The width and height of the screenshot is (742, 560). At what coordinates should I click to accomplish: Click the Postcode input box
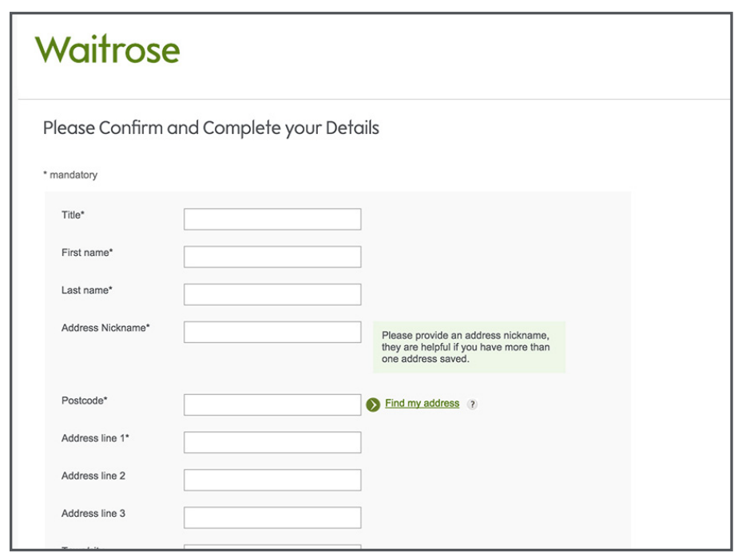[x=272, y=404]
